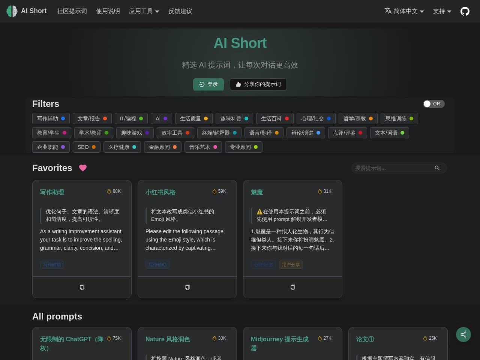Viewport: 480px width, 360px height.
Task: Click the 登录 button
Action: pos(208,84)
